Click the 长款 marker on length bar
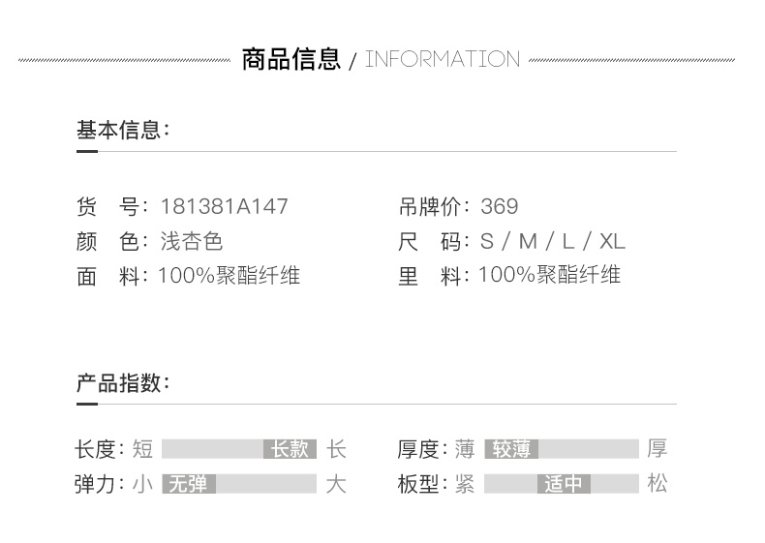Viewport: 765px width, 543px height. coord(291,449)
